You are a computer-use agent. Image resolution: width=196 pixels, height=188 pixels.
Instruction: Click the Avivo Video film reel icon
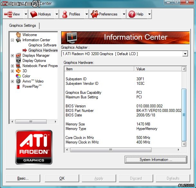coord(18,81)
